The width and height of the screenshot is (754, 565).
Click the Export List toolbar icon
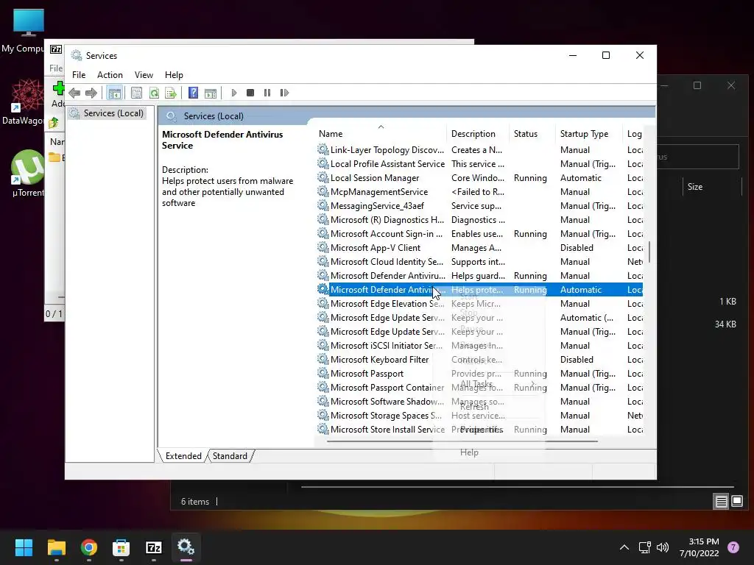click(x=171, y=93)
